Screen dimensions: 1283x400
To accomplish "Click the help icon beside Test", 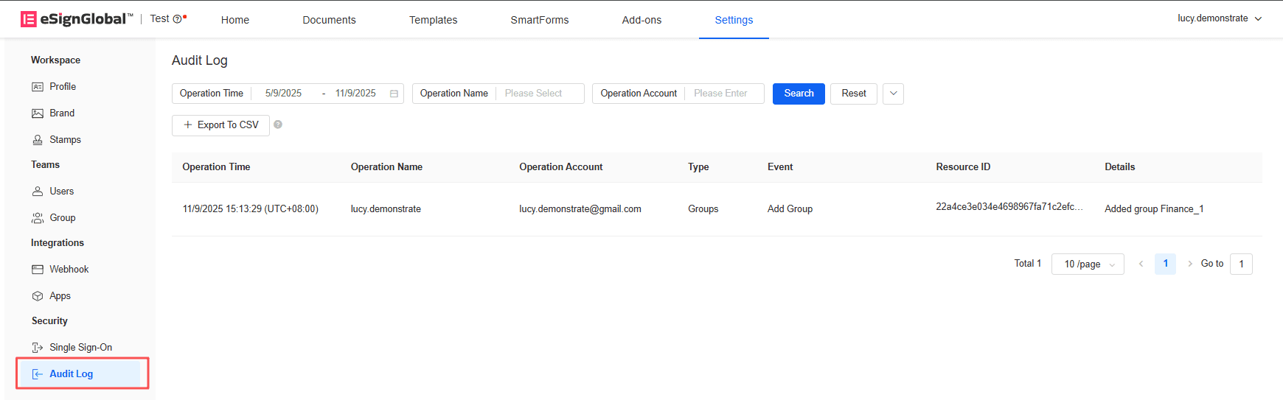I will [177, 19].
